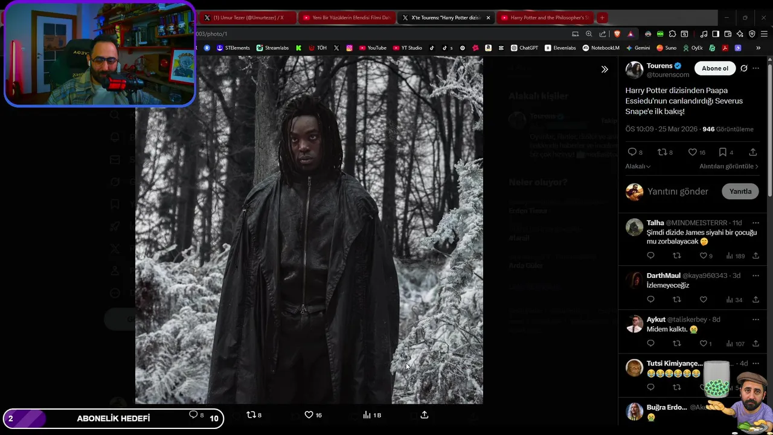This screenshot has height=435, width=773.
Task: Open Instagram bookmark icon
Action: pyautogui.click(x=349, y=48)
